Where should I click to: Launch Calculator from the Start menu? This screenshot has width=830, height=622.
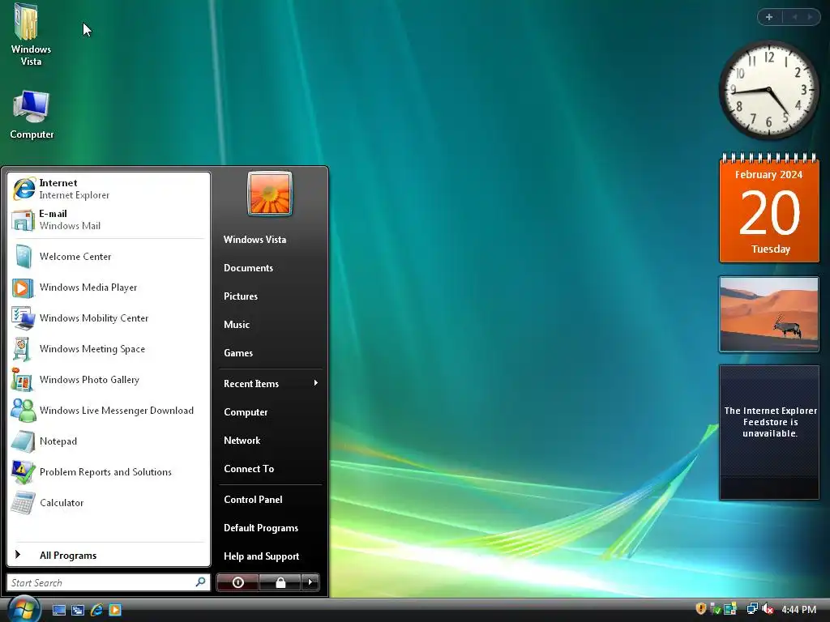[x=109, y=502]
